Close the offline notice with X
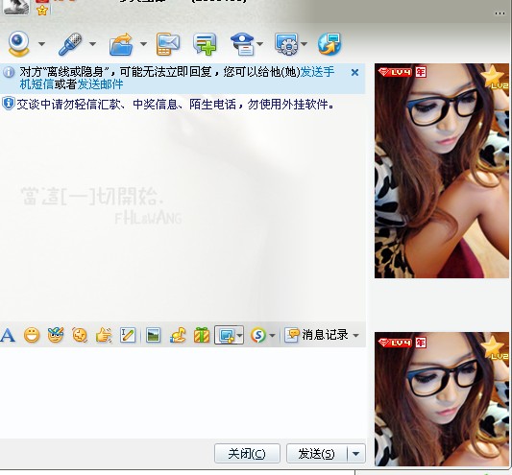 click(354, 72)
